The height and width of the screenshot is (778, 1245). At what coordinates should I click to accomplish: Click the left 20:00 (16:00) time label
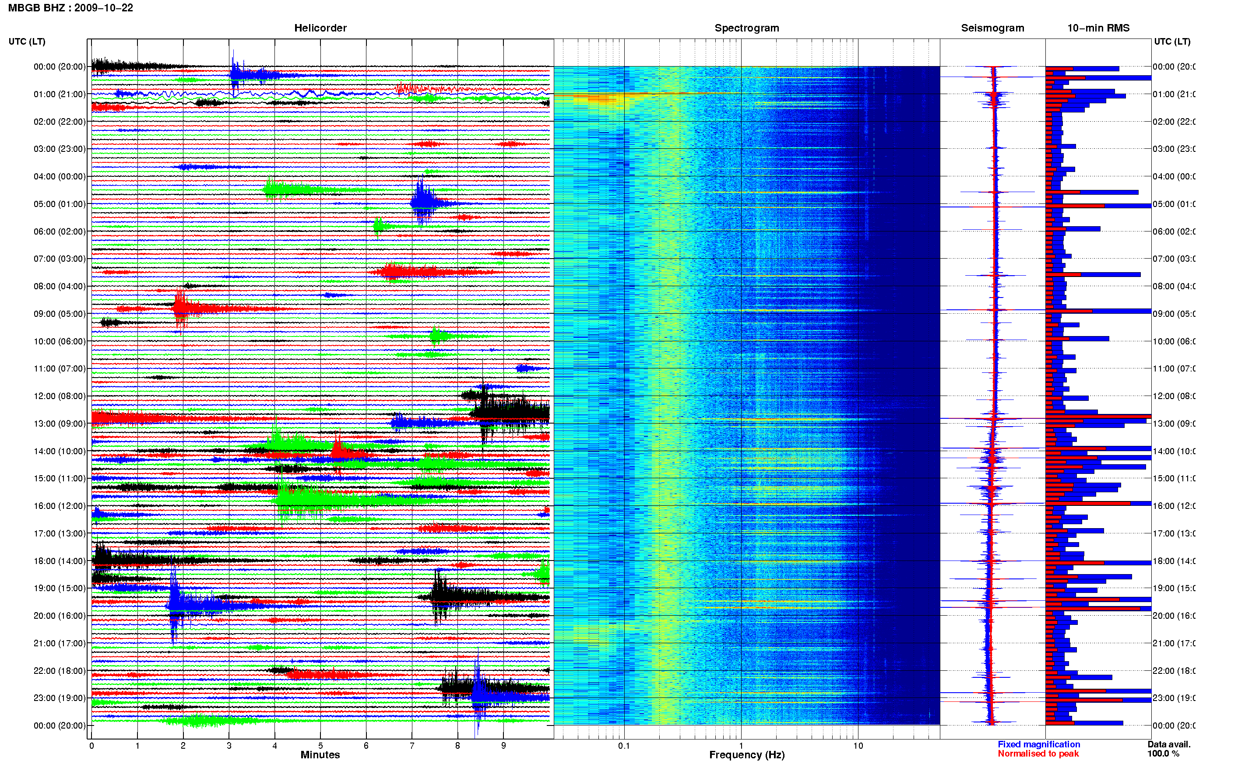(60, 615)
